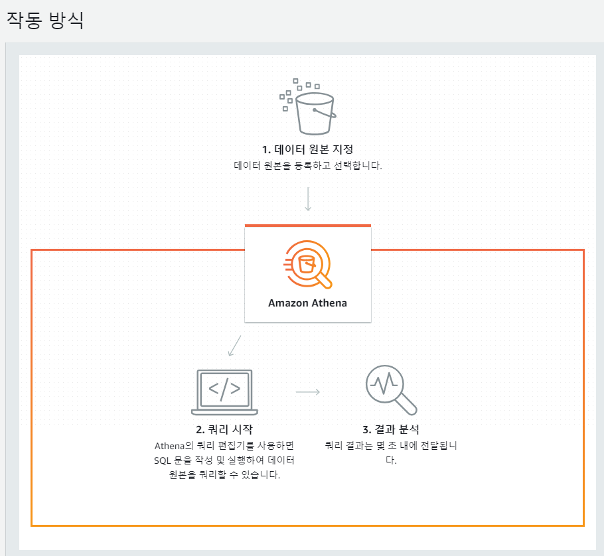Click the S3 bucket data source icon
This screenshot has width=604, height=556.
(x=308, y=107)
